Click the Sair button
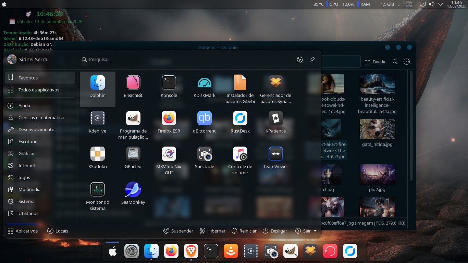 [303, 231]
